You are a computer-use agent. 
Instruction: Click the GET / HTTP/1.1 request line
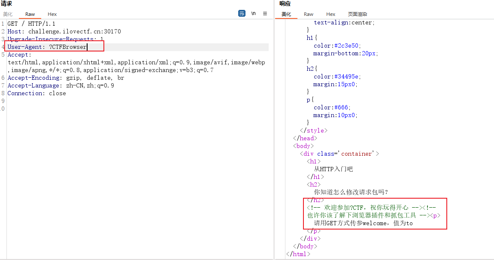point(31,24)
